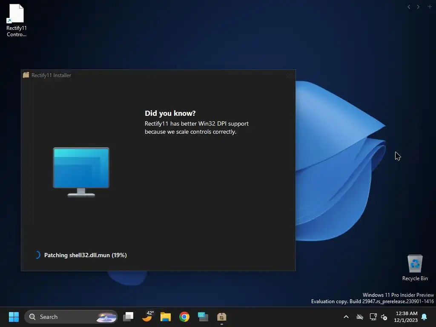This screenshot has width=436, height=327.
Task: Click the taskbar Search box
Action: click(71, 317)
